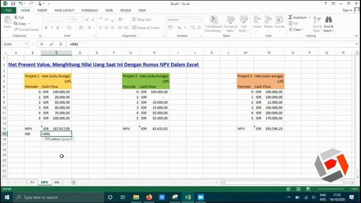The image size is (361, 203).
Task: Click in the Windows search box
Action: (x=59, y=197)
